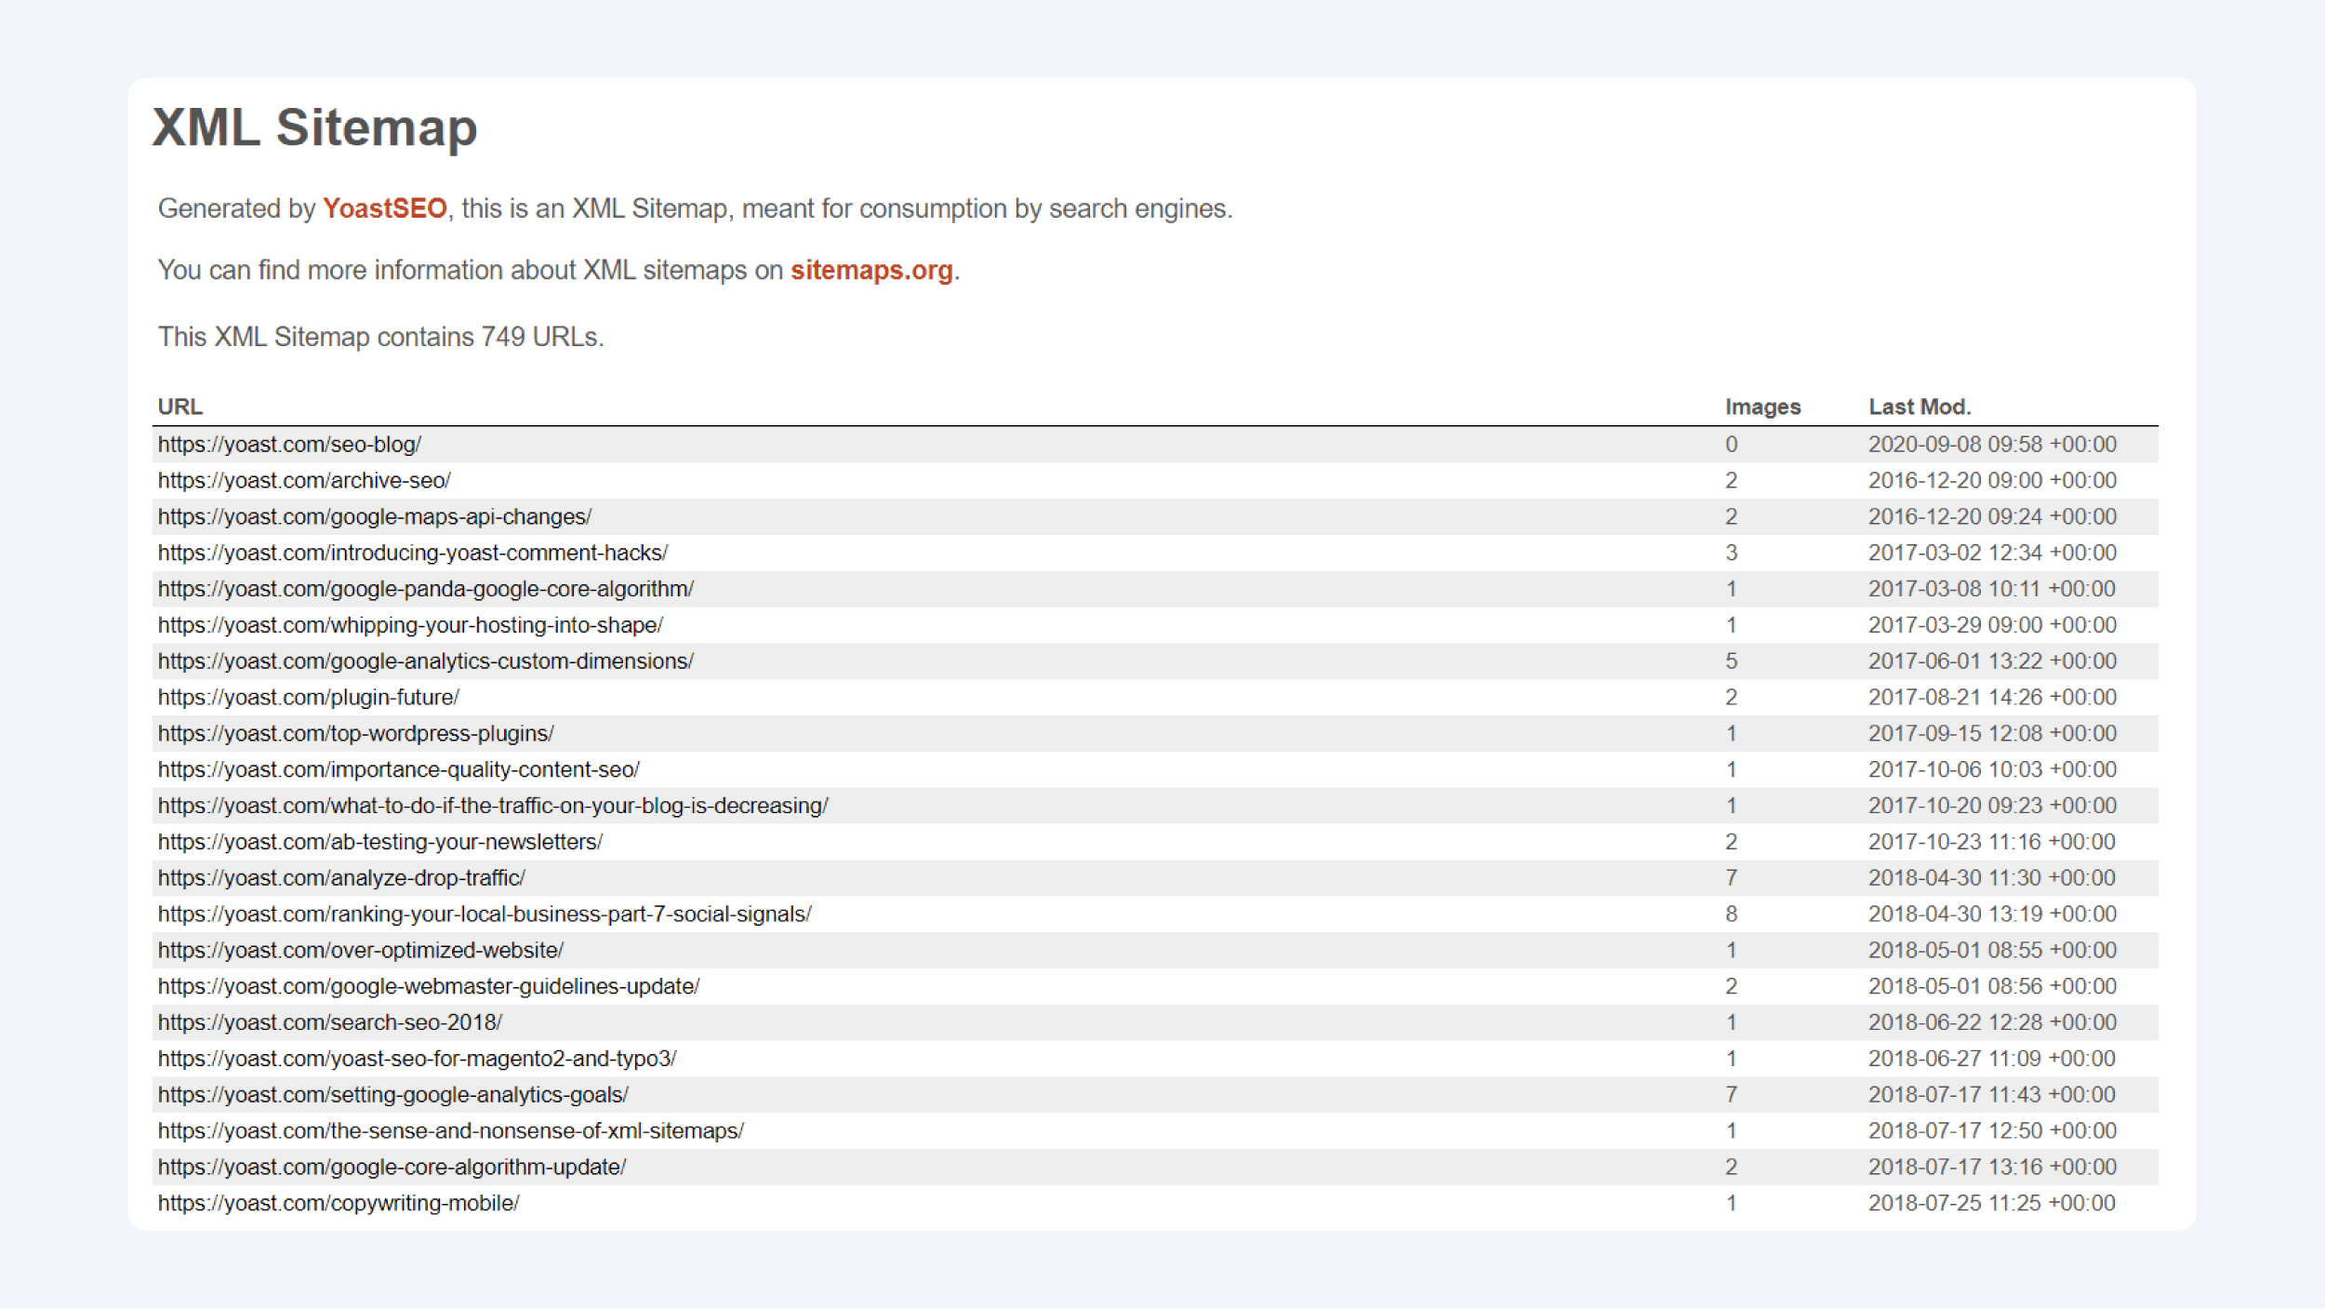Visit sitemaps.org for more information
The height and width of the screenshot is (1309, 2325).
(x=870, y=273)
